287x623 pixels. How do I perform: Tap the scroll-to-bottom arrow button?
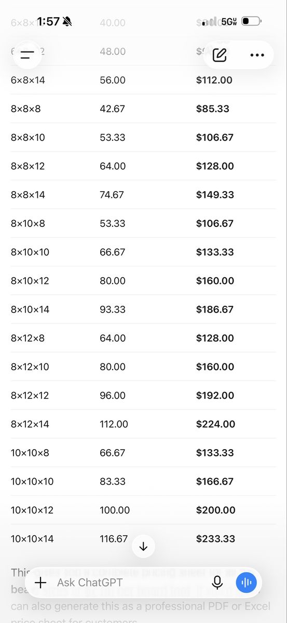[144, 547]
